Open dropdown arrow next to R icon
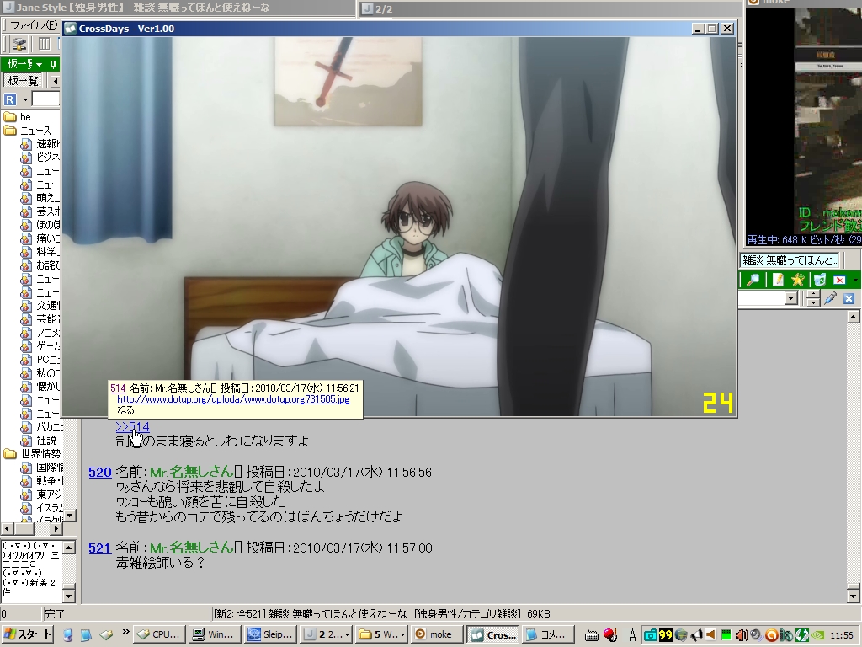862x647 pixels. point(25,99)
